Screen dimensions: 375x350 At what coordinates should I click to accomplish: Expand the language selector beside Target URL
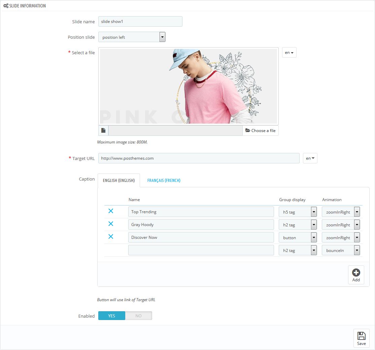(310, 158)
